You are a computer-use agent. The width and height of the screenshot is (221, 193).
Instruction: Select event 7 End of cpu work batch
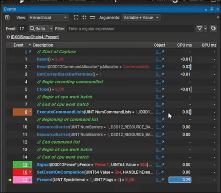point(63,104)
